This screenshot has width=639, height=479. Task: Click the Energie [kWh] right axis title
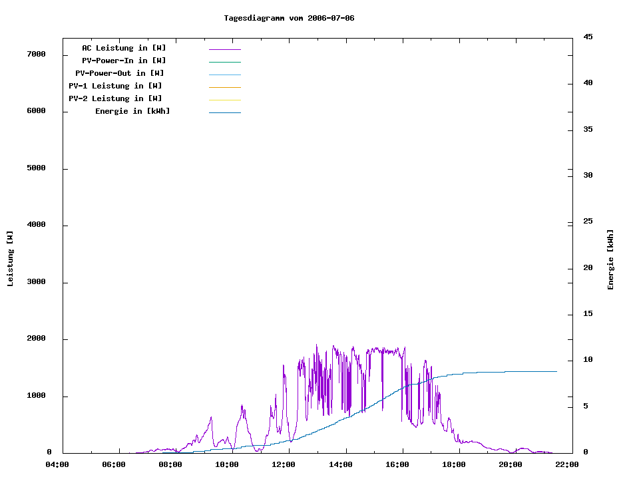610,259
